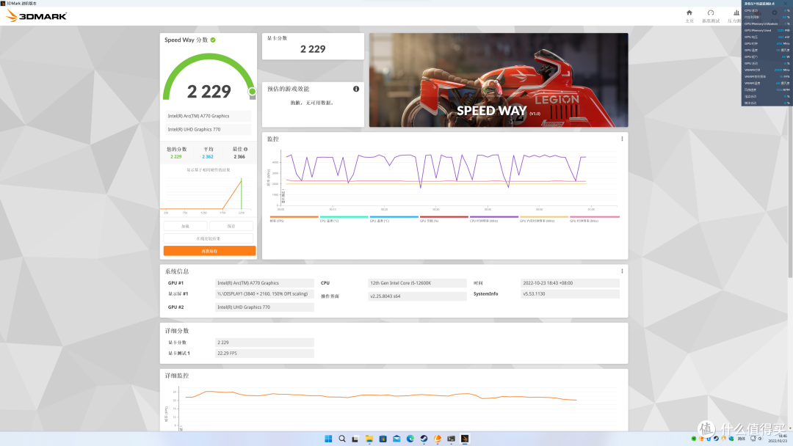Toggle the pink GPU 时钟频率 legend series
The width and height of the screenshot is (793, 446).
coord(594,219)
